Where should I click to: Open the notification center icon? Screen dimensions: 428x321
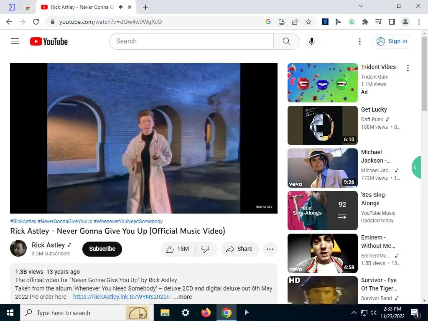[x=415, y=313]
